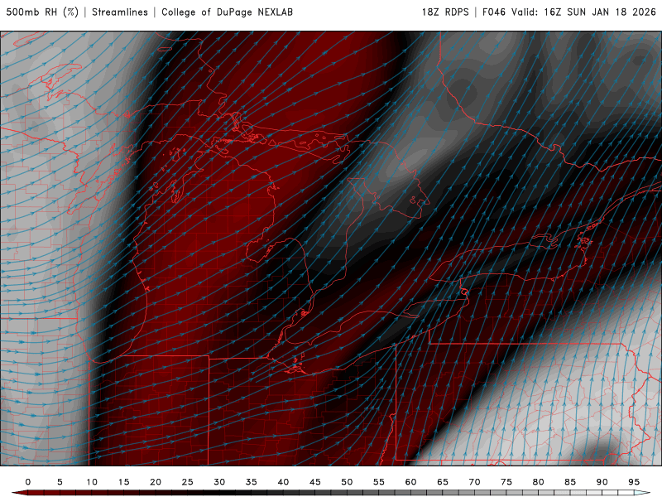The image size is (662, 497).
Task: Click "Valid: 16Z SUN JAN 18 2026" text
Action: (x=584, y=12)
